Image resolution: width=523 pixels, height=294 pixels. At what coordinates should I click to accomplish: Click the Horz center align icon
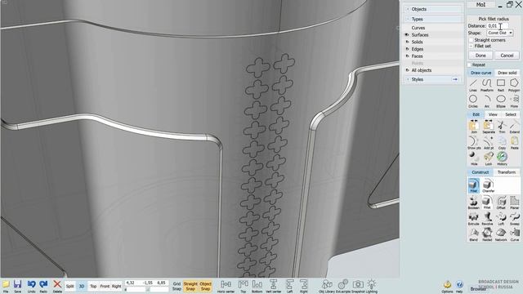tap(226, 286)
